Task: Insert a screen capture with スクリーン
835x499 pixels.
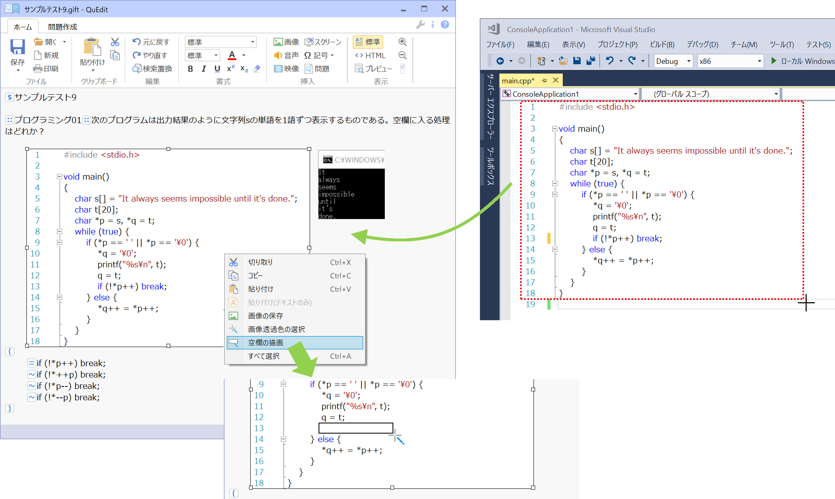Action: point(323,42)
